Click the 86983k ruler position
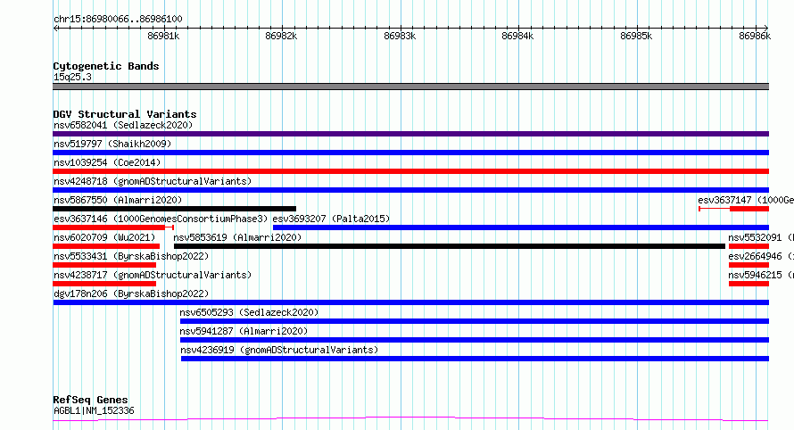Viewport: 794px width, 430px height. (400, 36)
